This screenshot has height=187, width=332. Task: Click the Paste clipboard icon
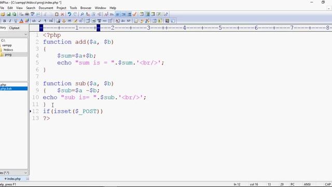coord(57,14)
